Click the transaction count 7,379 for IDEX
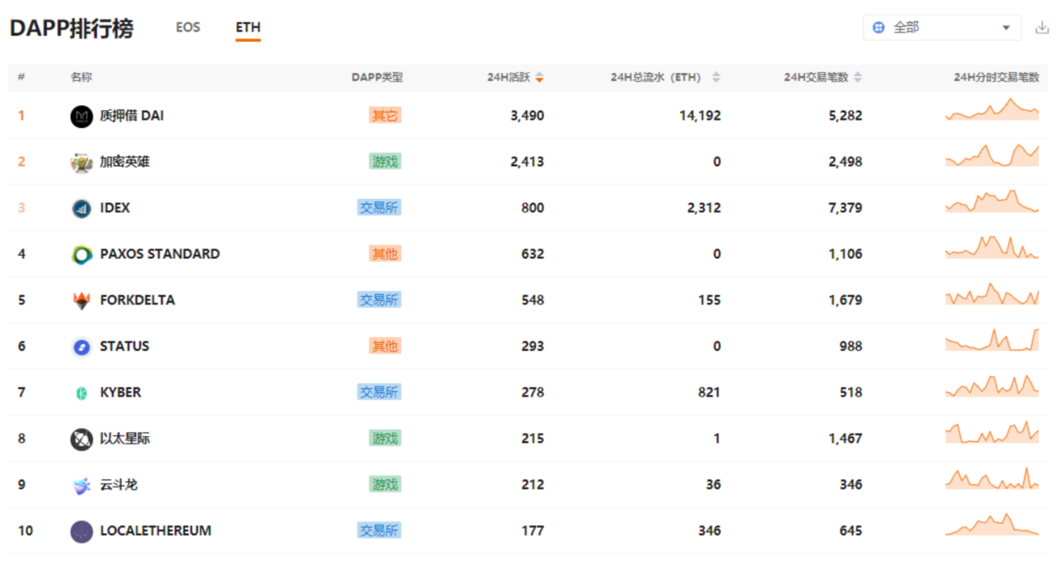This screenshot has height=574, width=1058. coord(845,208)
